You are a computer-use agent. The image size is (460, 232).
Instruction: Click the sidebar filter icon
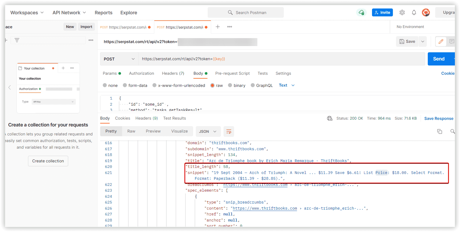(x=17, y=40)
